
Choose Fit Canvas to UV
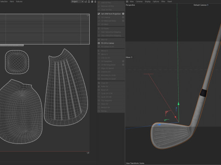[107, 47]
